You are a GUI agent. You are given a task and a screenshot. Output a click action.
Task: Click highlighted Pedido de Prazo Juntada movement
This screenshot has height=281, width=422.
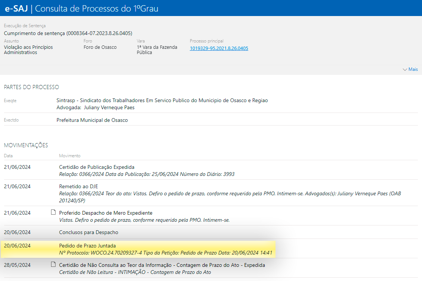(x=88, y=246)
